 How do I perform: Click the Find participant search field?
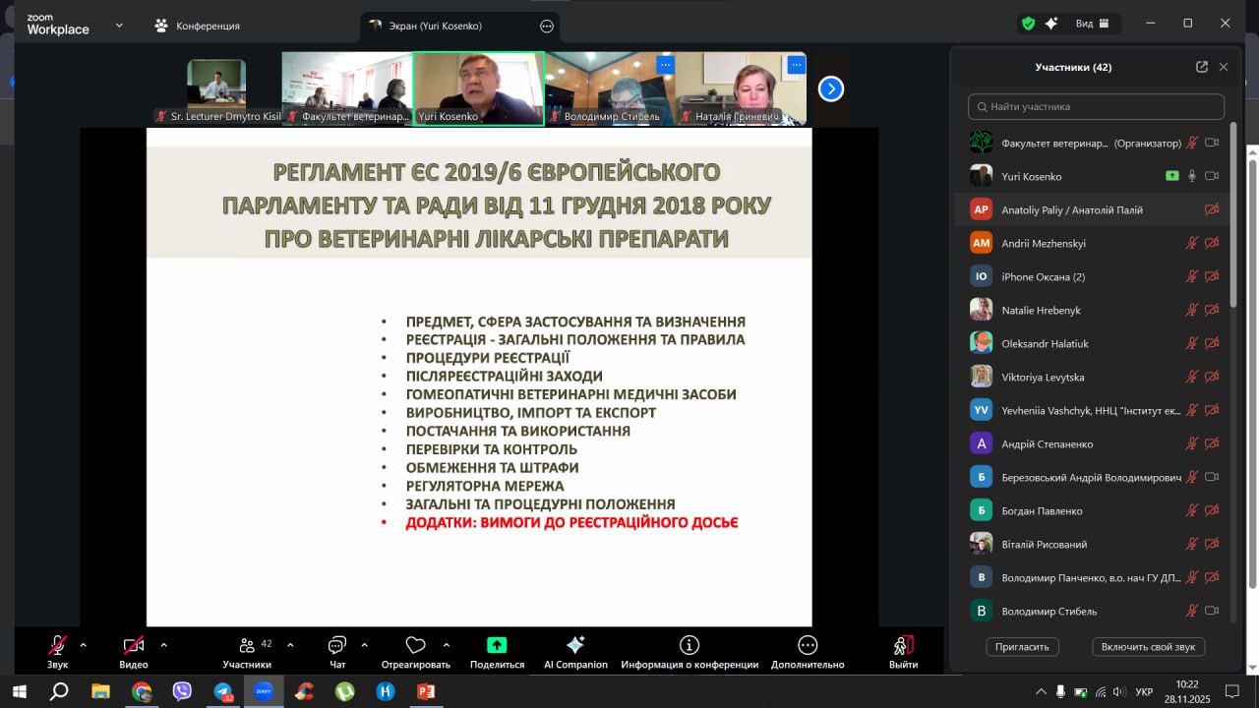1096,106
